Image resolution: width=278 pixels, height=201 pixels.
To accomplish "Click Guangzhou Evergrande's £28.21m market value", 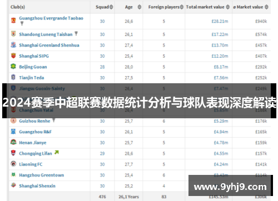I will click(220, 21).
